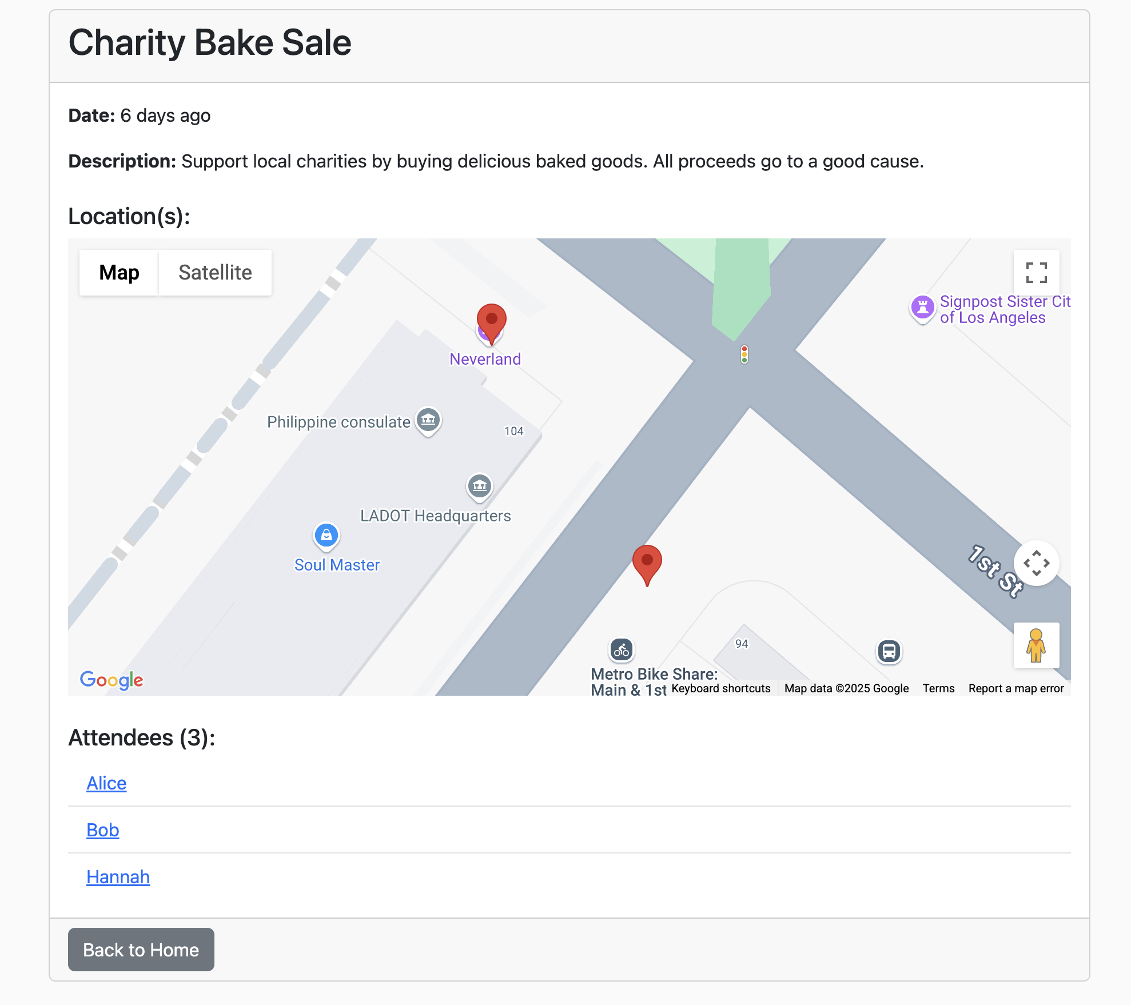1131x1005 pixels.
Task: Click the bus stop icon near 1st St
Action: pos(888,652)
